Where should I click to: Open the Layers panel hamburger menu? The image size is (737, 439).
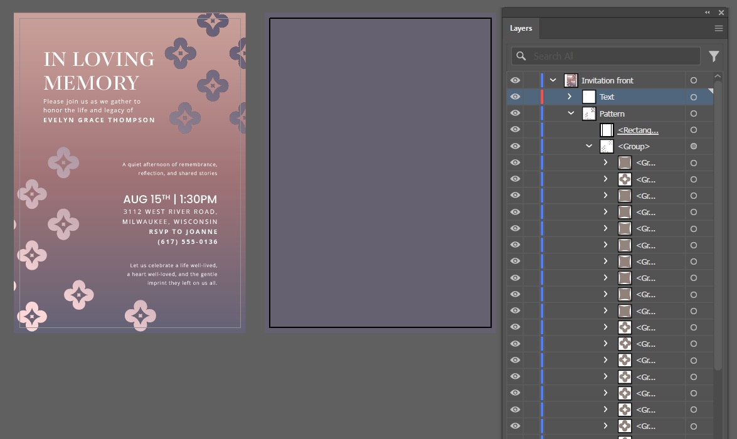click(x=719, y=28)
